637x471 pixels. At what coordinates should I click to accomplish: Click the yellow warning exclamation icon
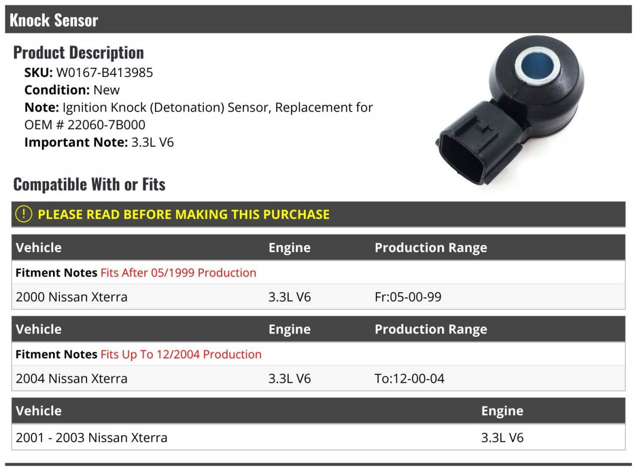coord(23,215)
